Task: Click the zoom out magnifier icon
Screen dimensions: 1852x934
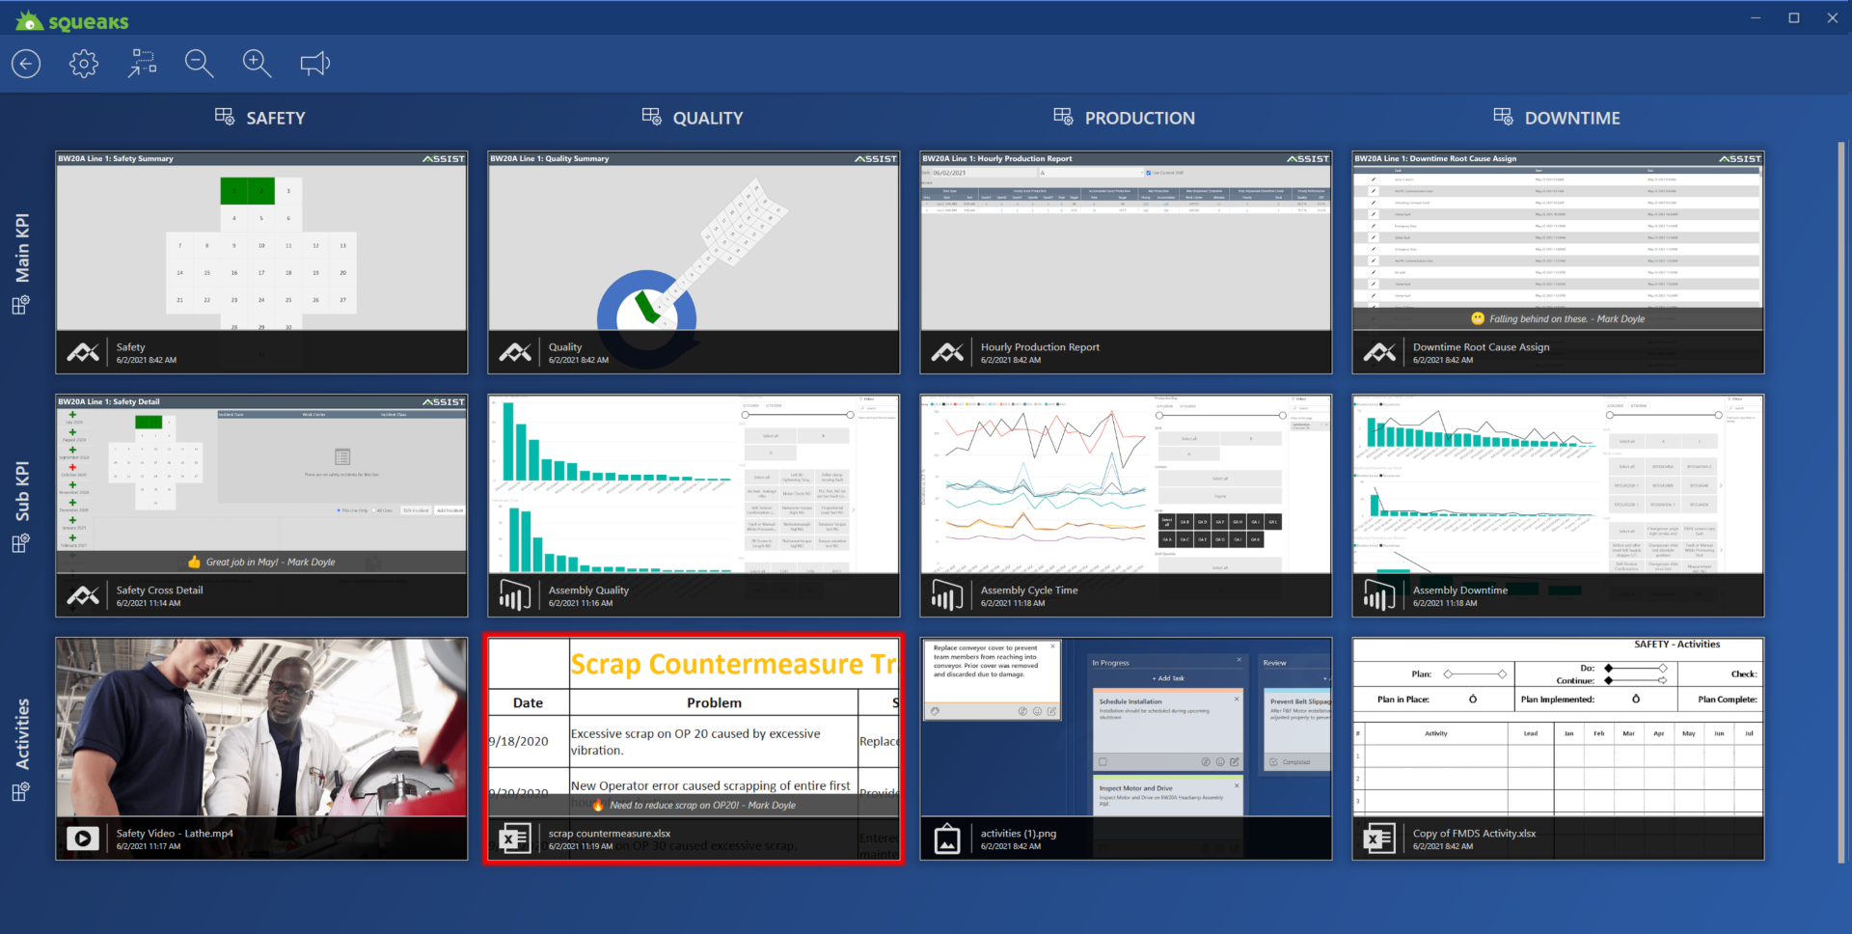Action: coord(200,63)
